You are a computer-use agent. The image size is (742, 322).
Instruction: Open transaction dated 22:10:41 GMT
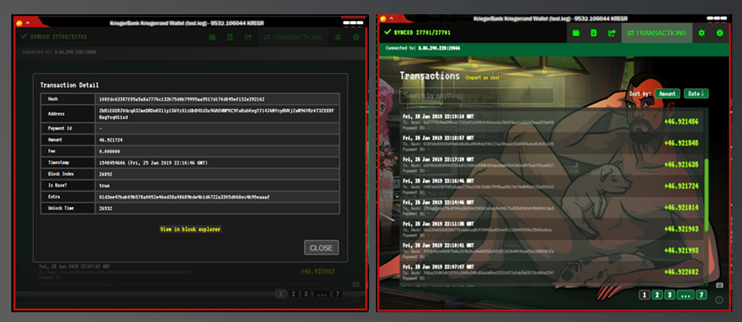coord(551,251)
